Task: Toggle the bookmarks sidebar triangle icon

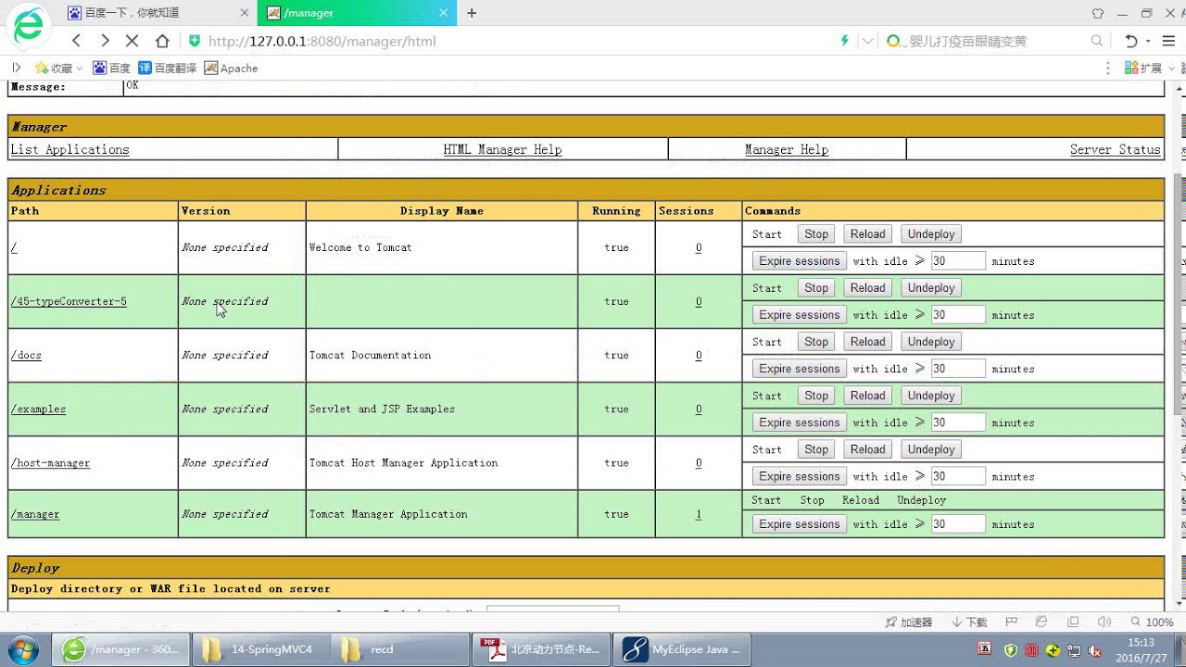Action: (16, 68)
